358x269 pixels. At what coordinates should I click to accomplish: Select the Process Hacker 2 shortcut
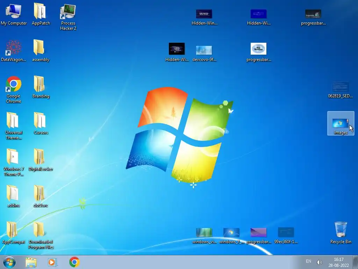tap(68, 17)
